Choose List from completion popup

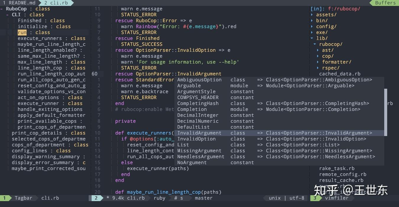pyautogui.click(x=279, y=145)
